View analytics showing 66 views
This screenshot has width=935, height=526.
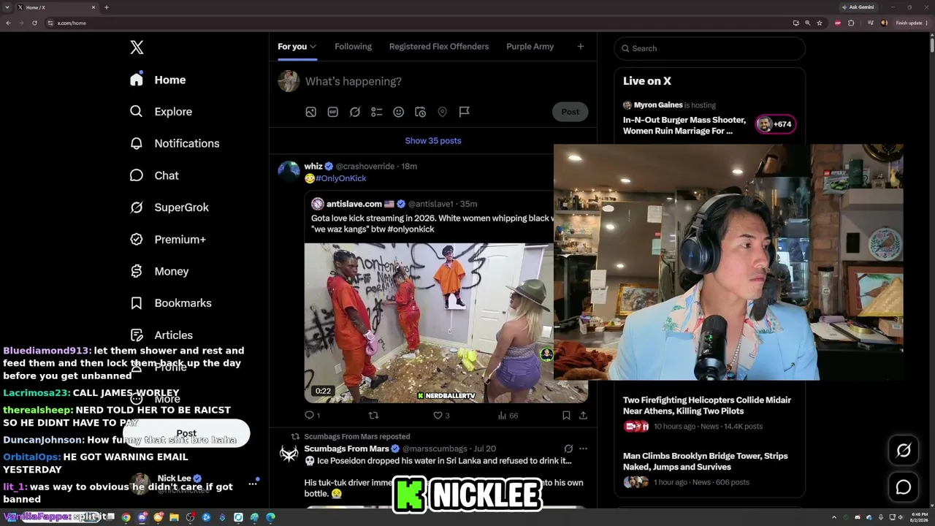click(508, 416)
